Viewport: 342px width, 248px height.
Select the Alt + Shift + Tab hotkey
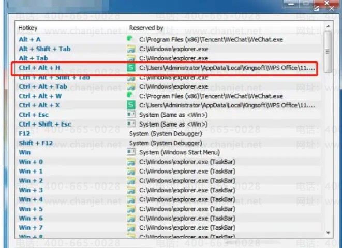44,49
